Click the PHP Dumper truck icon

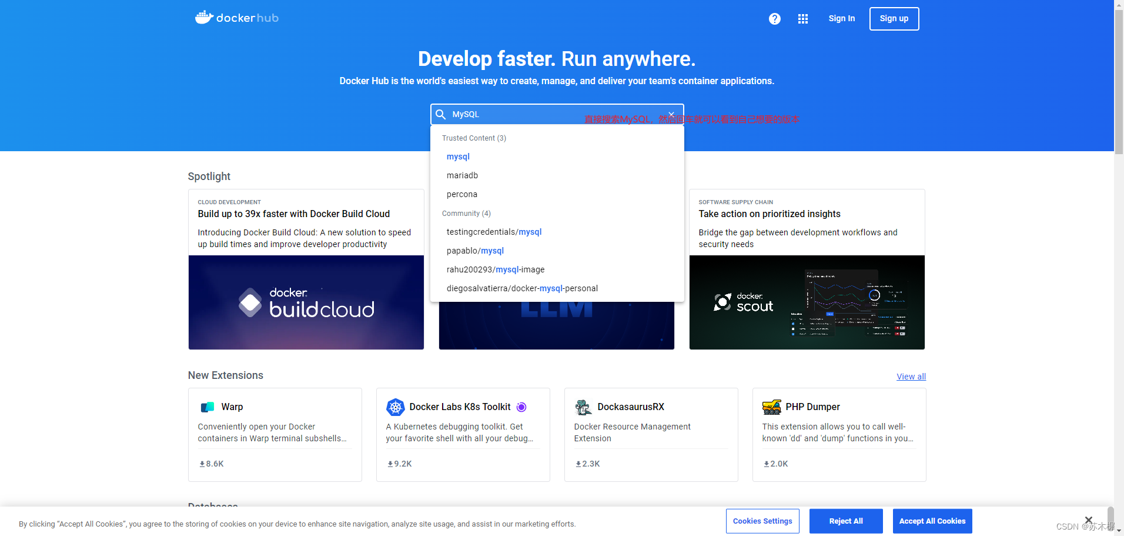pos(771,407)
